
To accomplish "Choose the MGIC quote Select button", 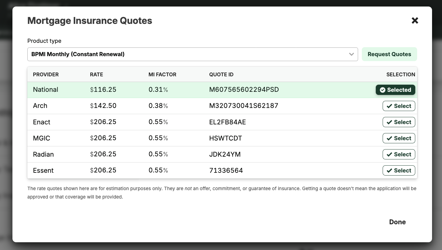I will pos(398,138).
